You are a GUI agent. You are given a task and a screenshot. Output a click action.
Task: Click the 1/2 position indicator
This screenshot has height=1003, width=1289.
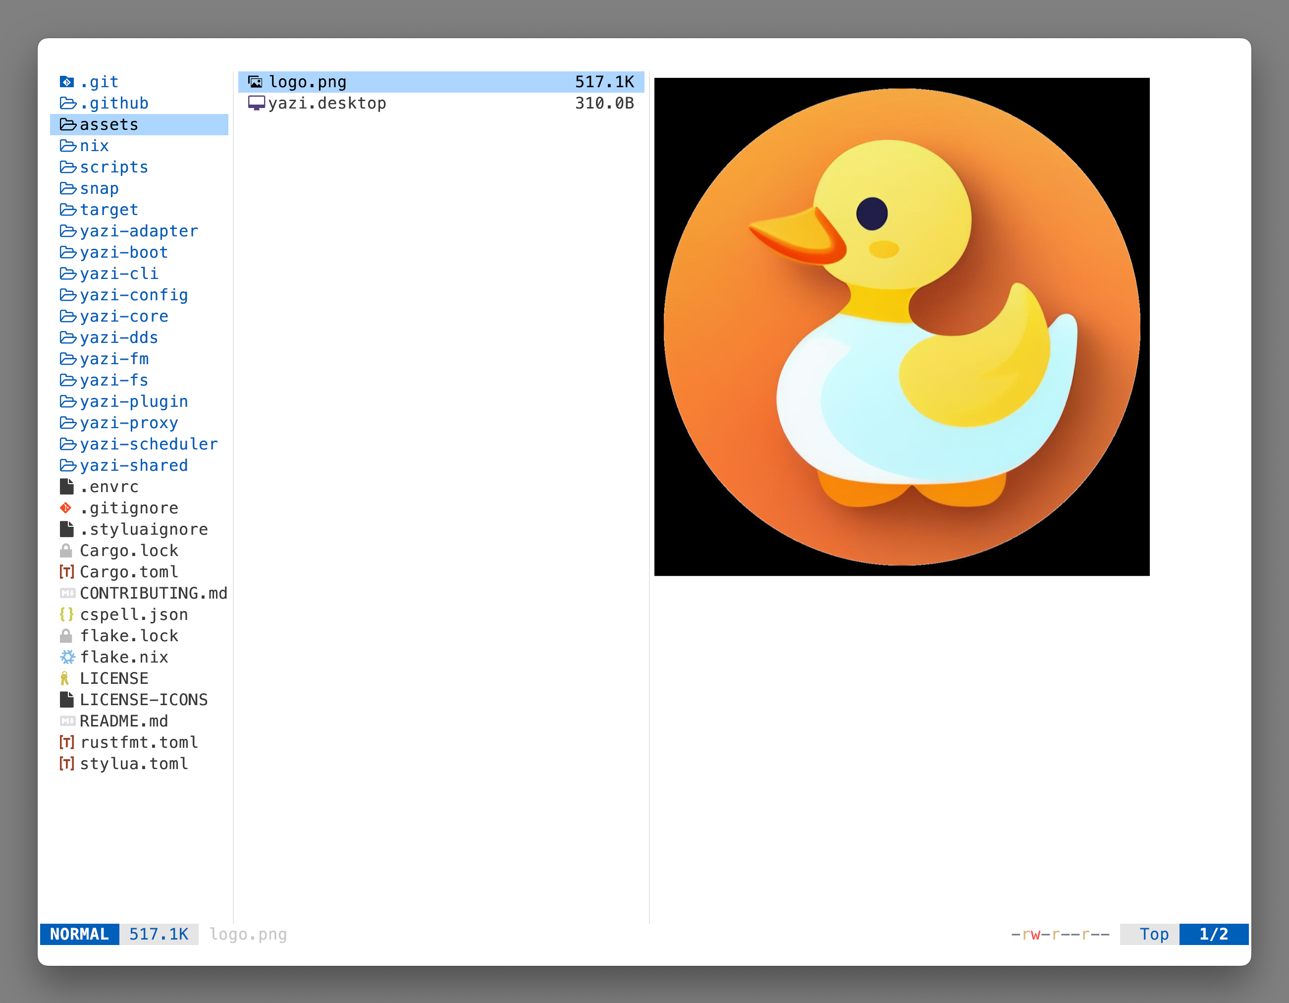1214,935
